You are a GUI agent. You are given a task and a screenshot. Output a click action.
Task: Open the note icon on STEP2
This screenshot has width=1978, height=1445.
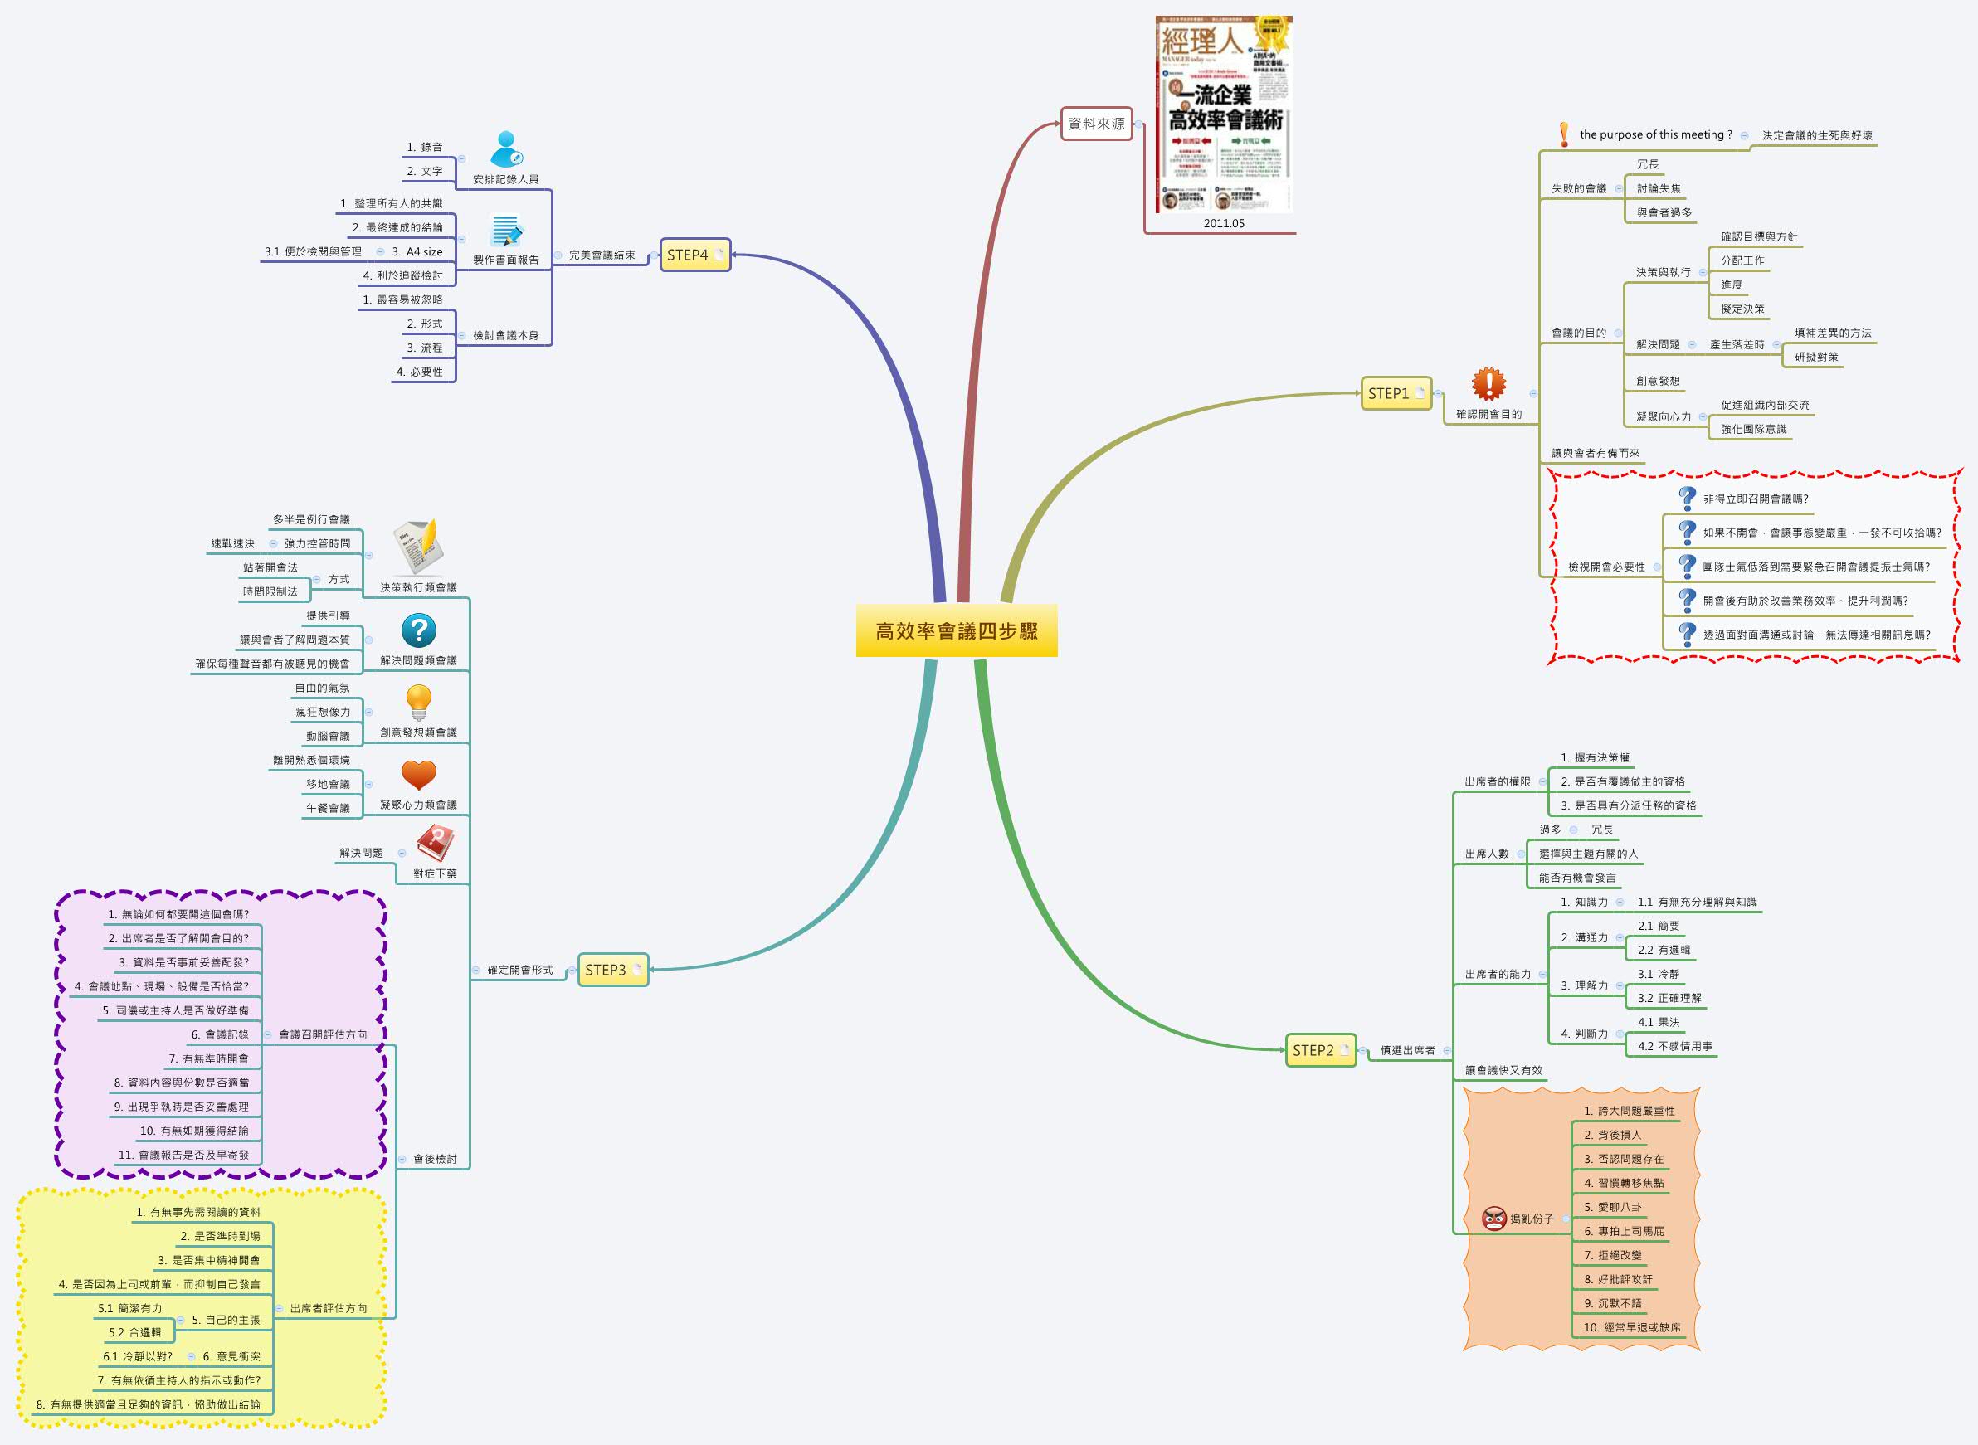(x=1345, y=1049)
